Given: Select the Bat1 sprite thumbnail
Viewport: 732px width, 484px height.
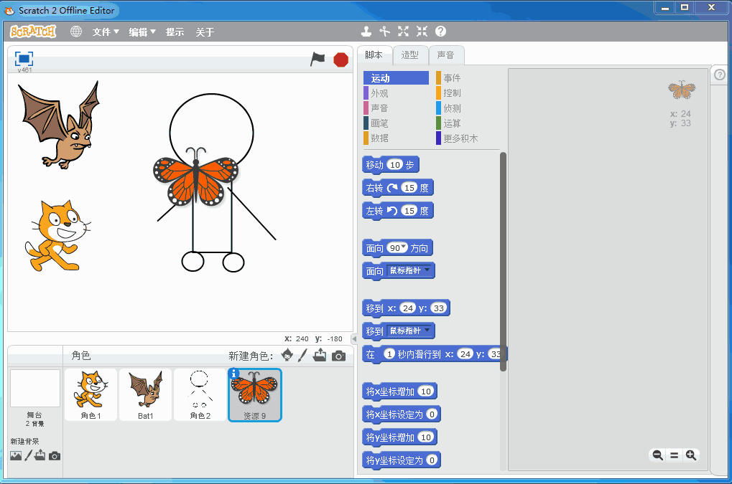Looking at the screenshot, I should (x=146, y=394).
